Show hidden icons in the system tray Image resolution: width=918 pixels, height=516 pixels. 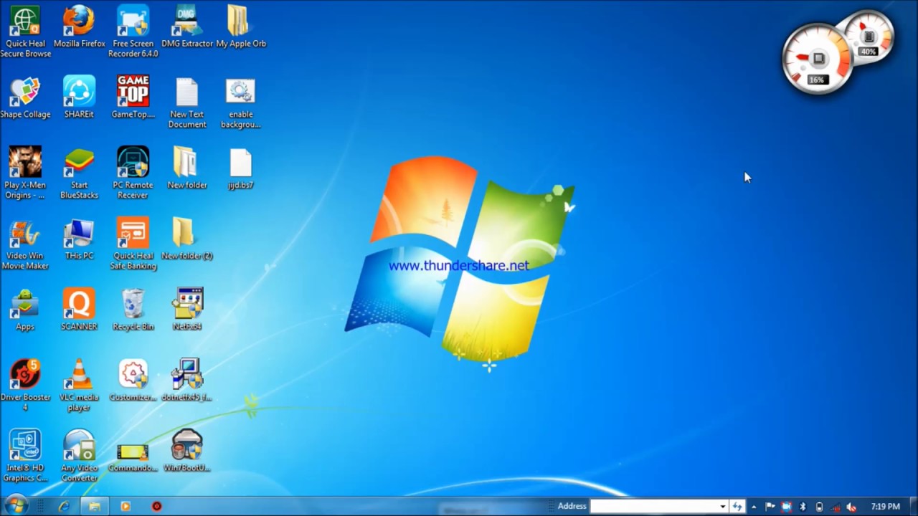pyautogui.click(x=754, y=507)
